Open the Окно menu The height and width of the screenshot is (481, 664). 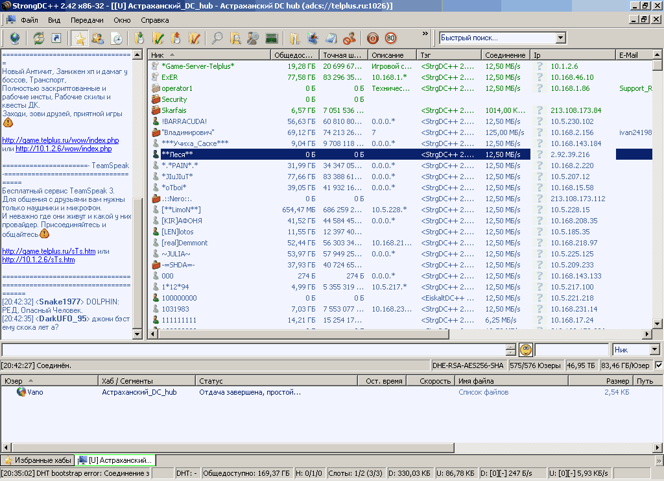[122, 20]
